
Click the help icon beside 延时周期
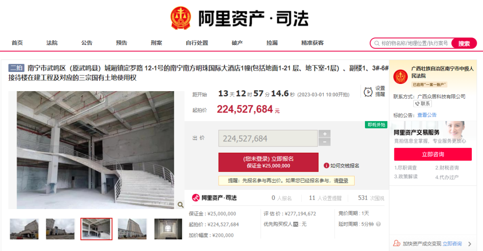[x=378, y=224]
